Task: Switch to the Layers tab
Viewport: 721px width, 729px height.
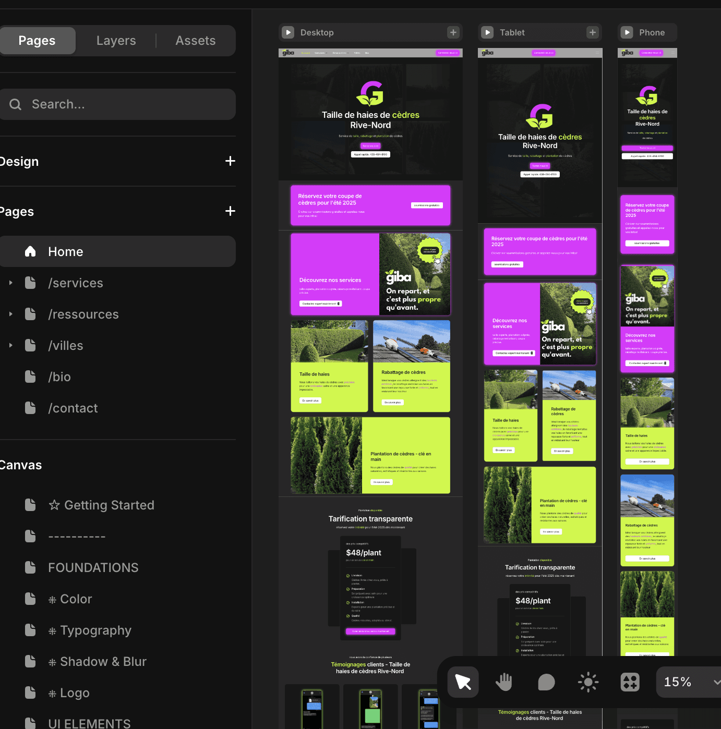Action: tap(116, 41)
